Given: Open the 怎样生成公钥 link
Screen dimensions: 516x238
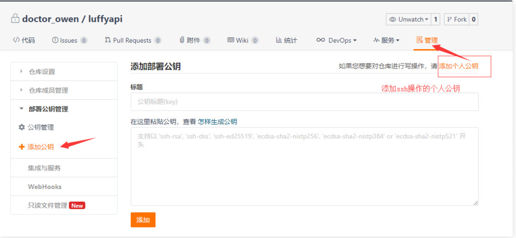Looking at the screenshot, I should [x=217, y=122].
